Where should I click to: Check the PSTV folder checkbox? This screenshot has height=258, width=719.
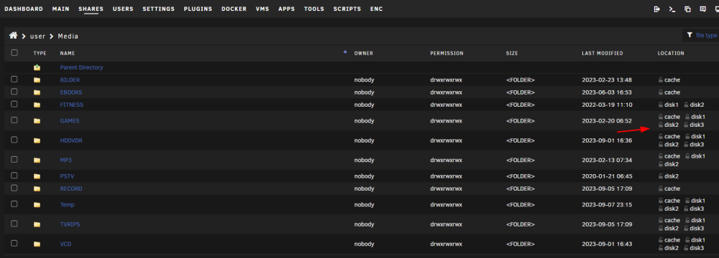(14, 175)
